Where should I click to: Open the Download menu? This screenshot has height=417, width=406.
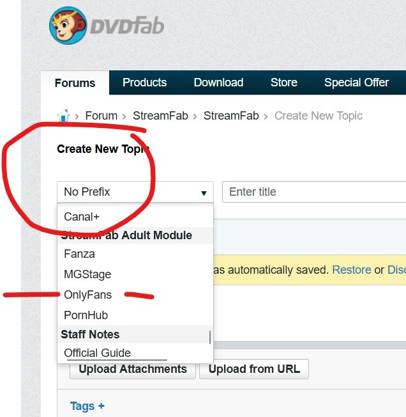(218, 83)
